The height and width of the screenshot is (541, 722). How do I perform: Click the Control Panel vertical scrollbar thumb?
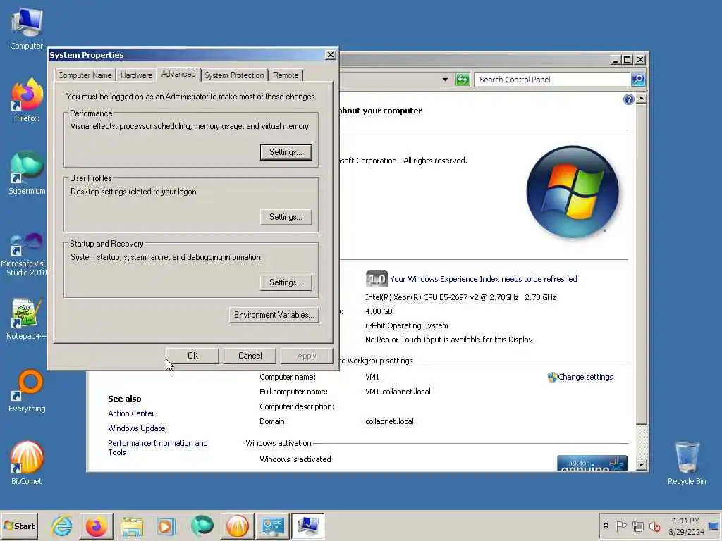click(x=641, y=265)
